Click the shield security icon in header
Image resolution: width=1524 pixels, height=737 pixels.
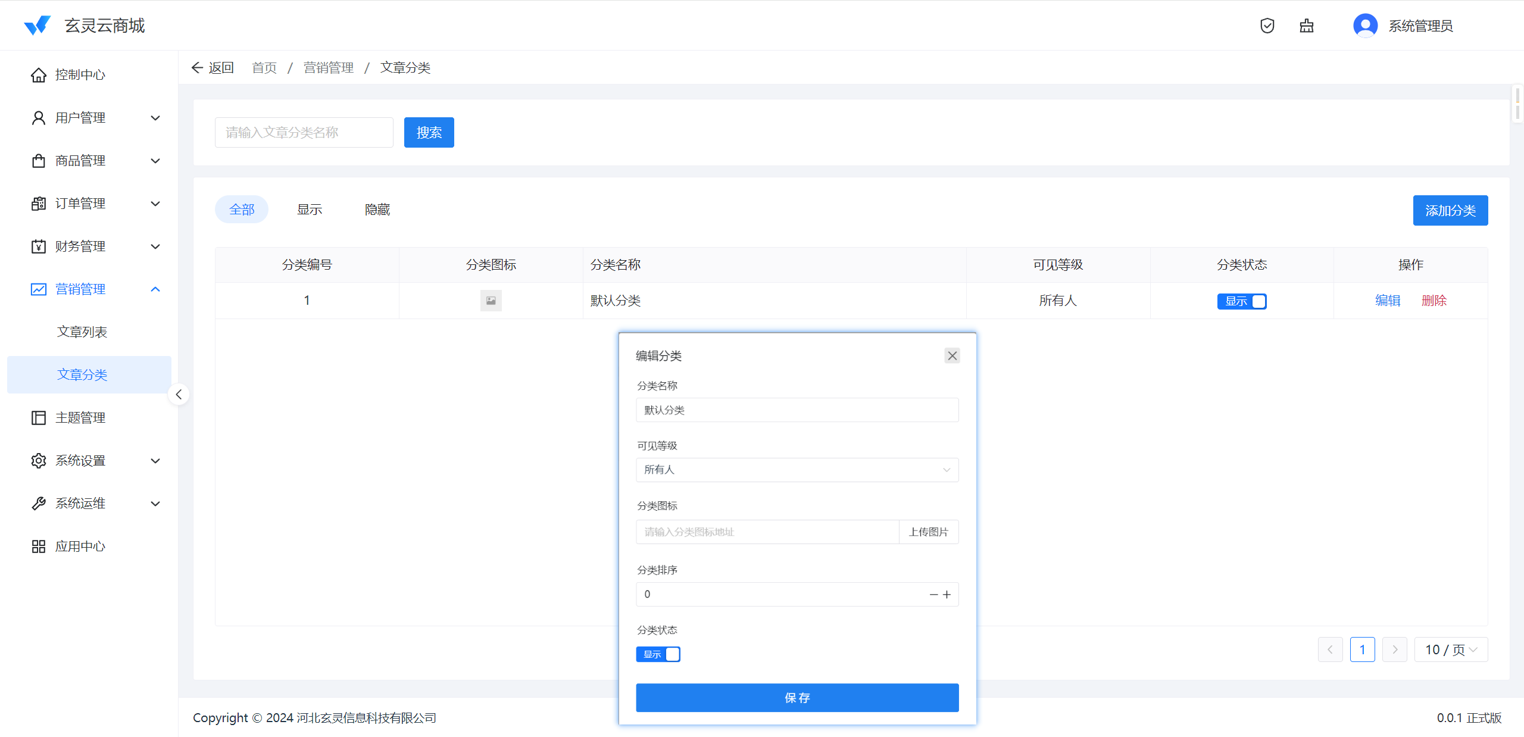(1267, 26)
